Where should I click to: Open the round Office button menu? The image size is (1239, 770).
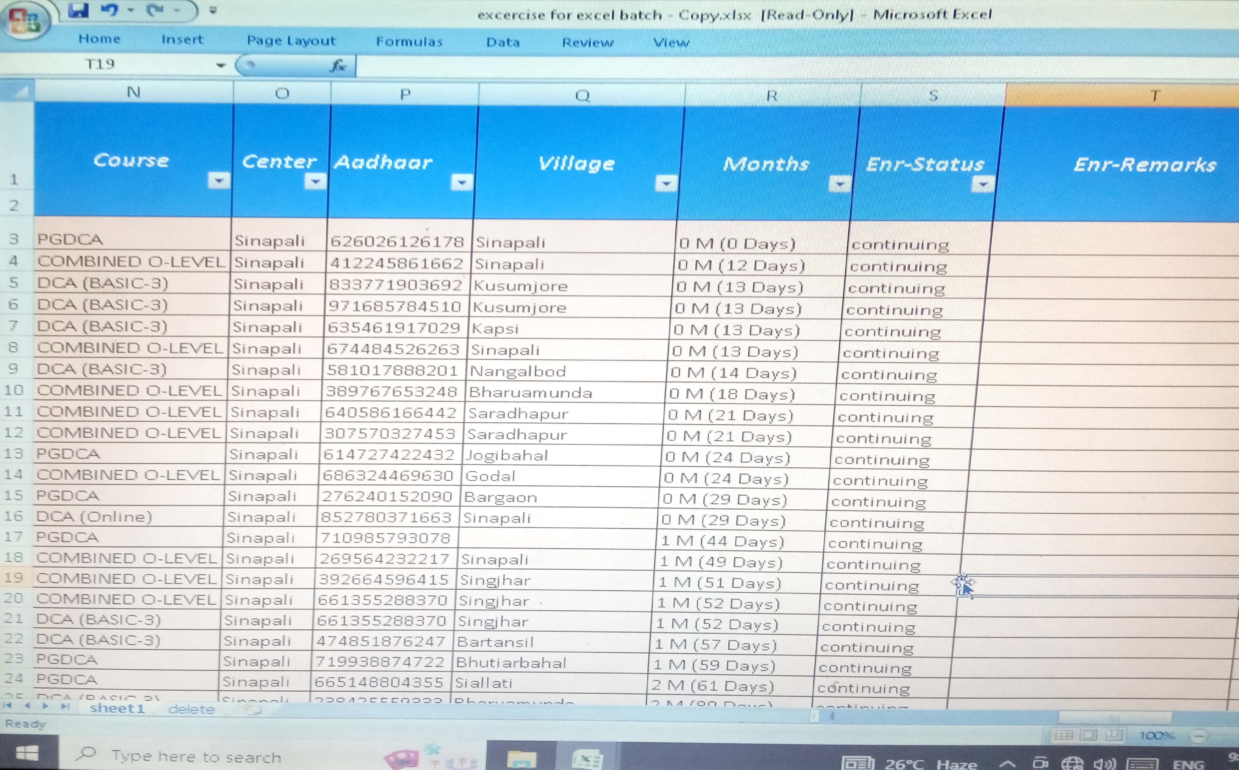coord(24,20)
